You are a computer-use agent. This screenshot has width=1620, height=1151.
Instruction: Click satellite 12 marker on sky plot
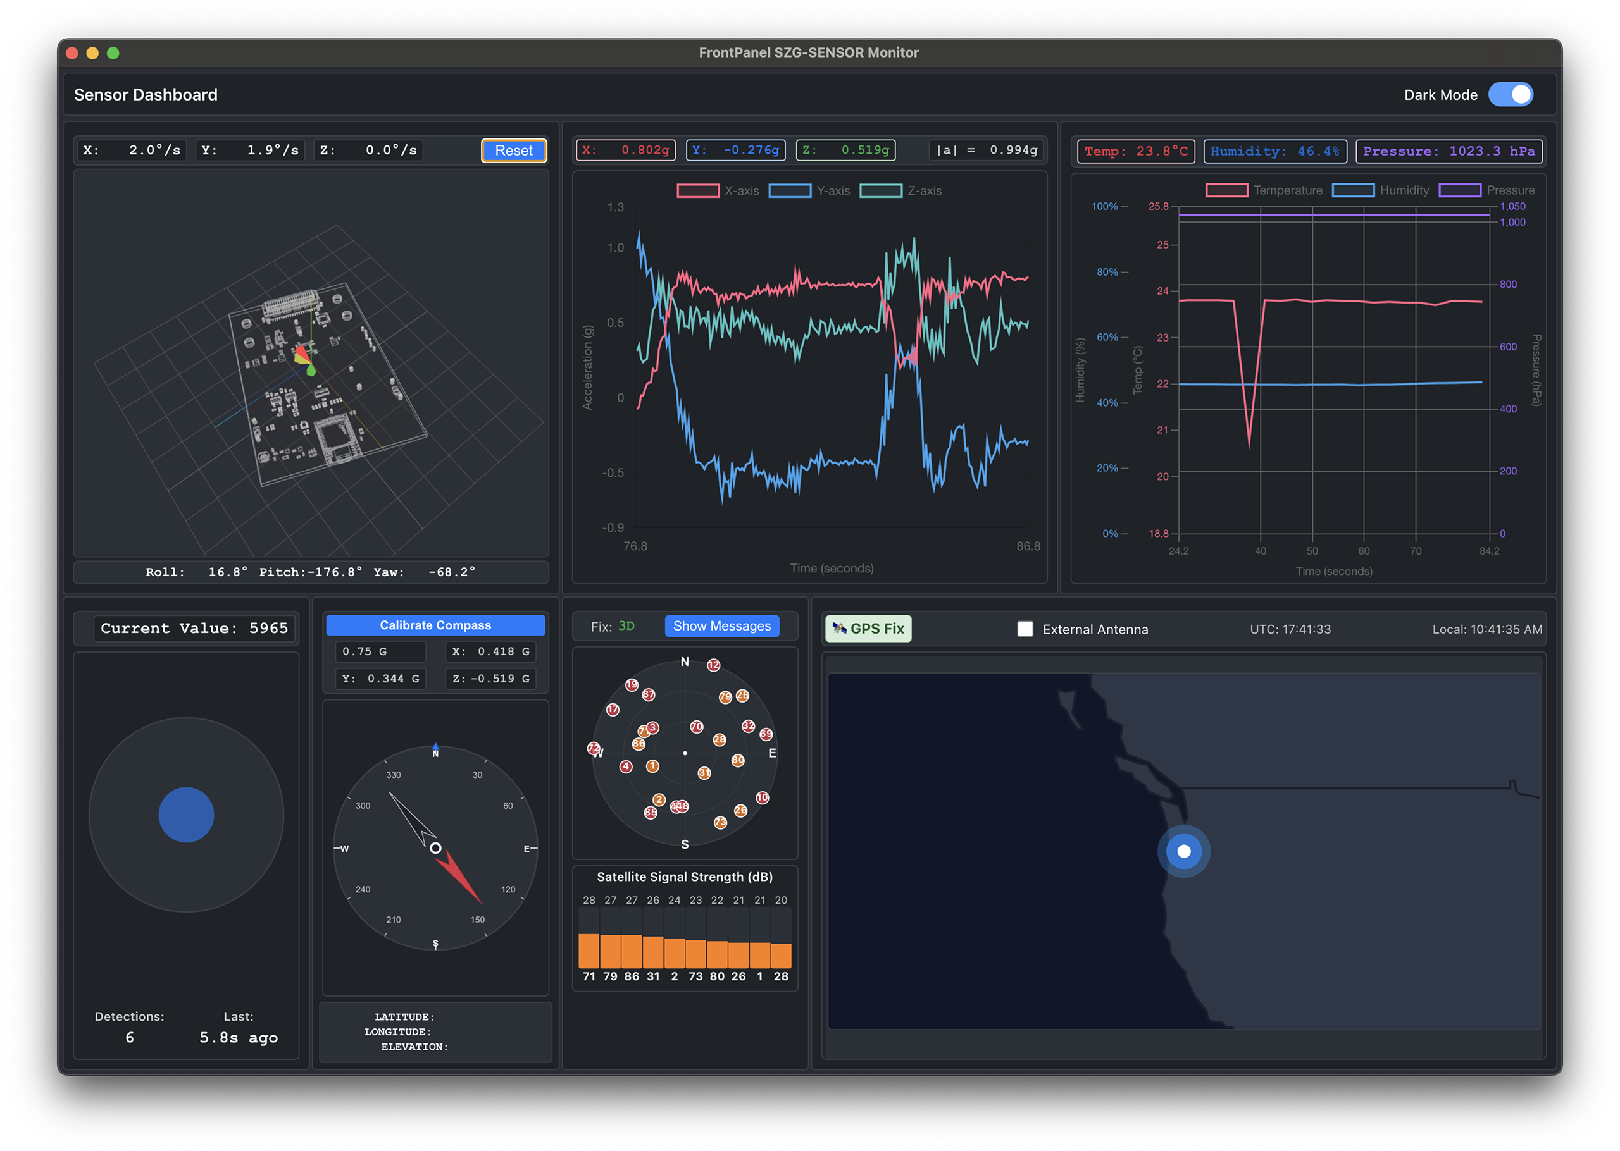coord(713,665)
